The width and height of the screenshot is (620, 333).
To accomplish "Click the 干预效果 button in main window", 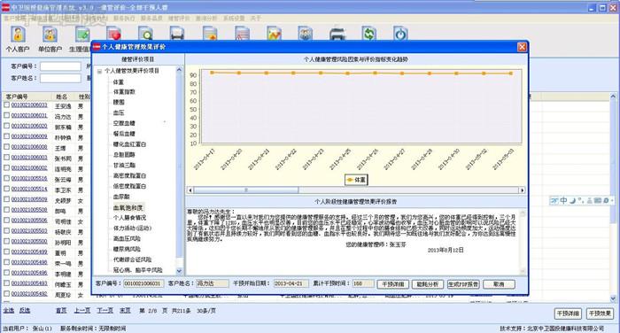I will click(x=600, y=314).
